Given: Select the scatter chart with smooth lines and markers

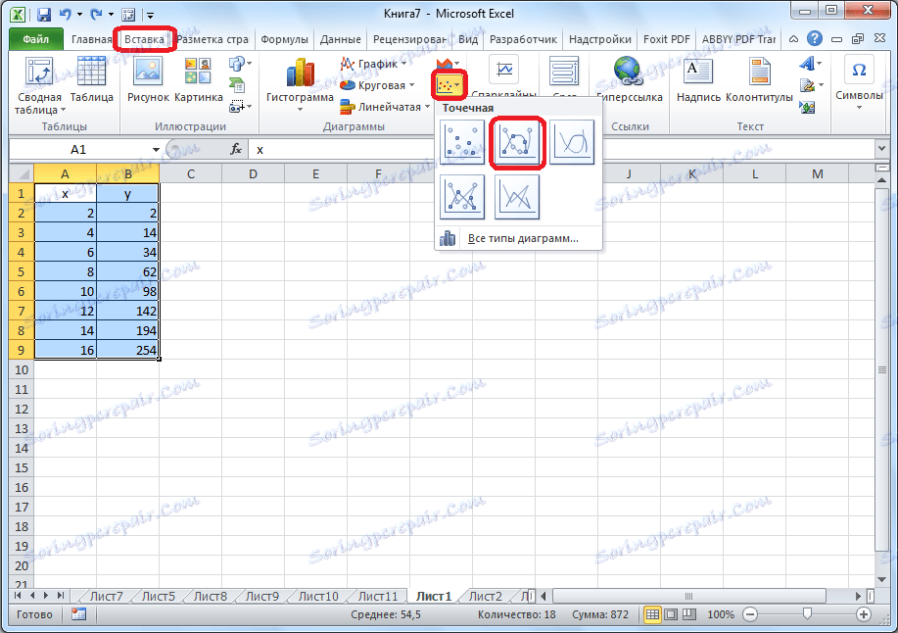Looking at the screenshot, I should [x=516, y=142].
